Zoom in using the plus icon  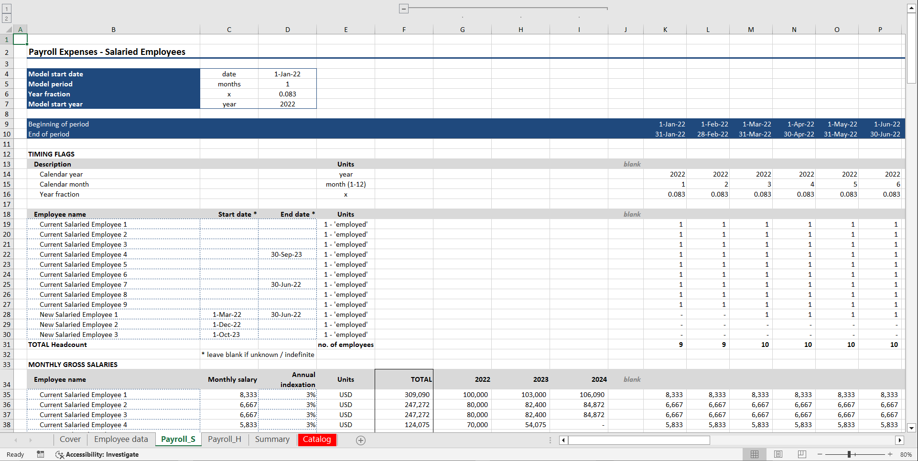[x=890, y=454]
